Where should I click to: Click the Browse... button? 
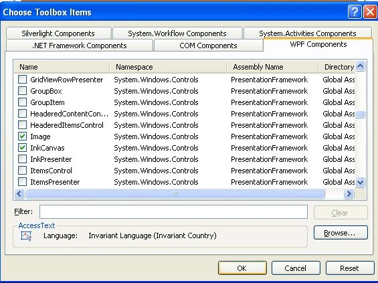(341, 233)
